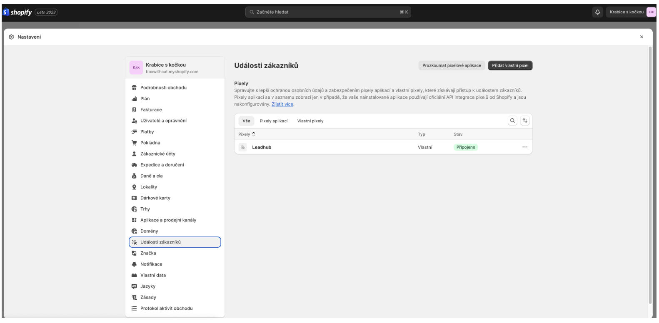Image resolution: width=659 pixels, height=323 pixels.
Task: Click the Notifikace bell icon in sidebar
Action: (x=134, y=264)
